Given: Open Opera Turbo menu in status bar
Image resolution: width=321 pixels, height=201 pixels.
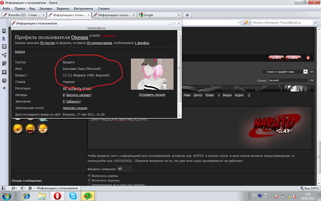Looking at the screenshot, I should pos(31,188).
